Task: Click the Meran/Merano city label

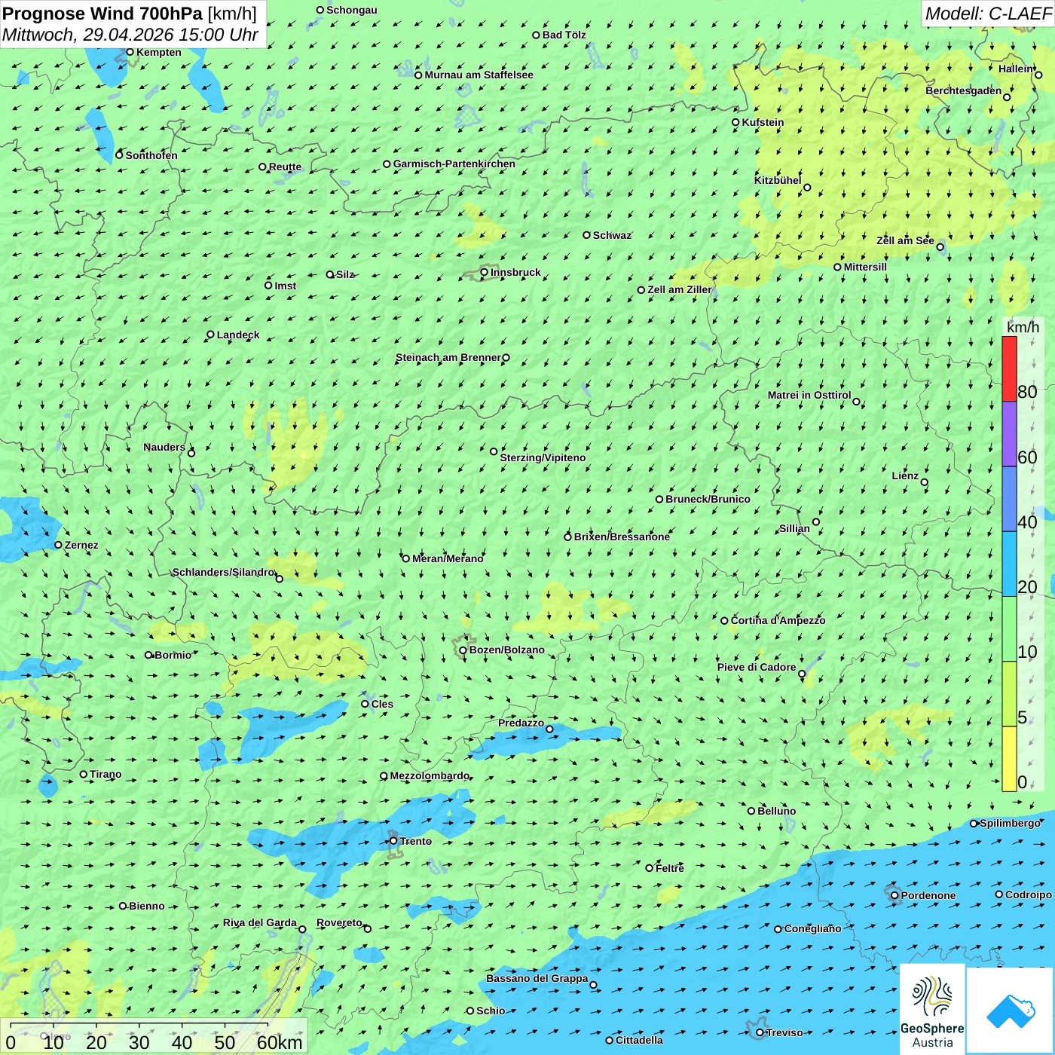Action: click(x=448, y=558)
